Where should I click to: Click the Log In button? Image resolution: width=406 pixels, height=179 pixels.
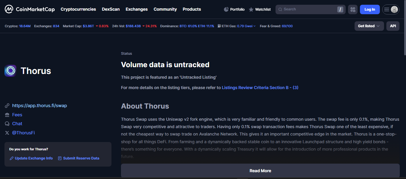[370, 9]
